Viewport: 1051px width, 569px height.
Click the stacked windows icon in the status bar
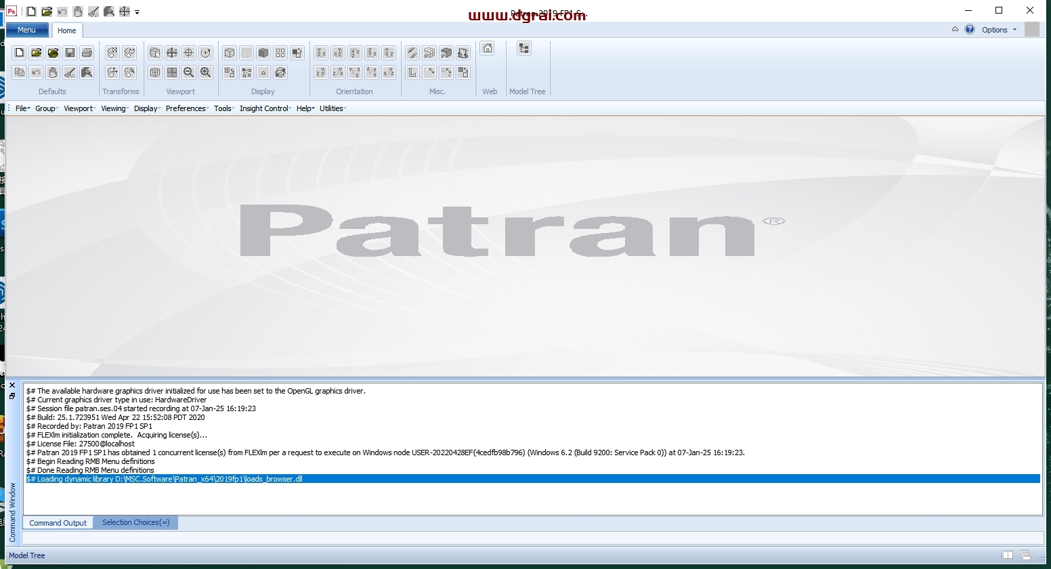pyautogui.click(x=1025, y=555)
